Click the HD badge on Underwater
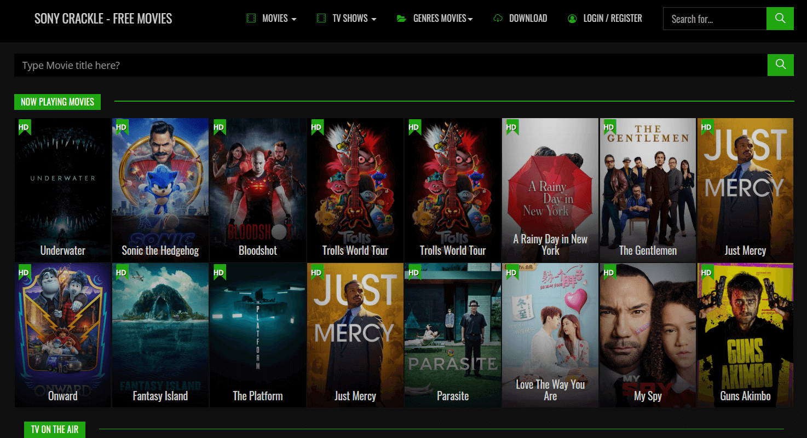The height and width of the screenshot is (438, 807). point(24,127)
